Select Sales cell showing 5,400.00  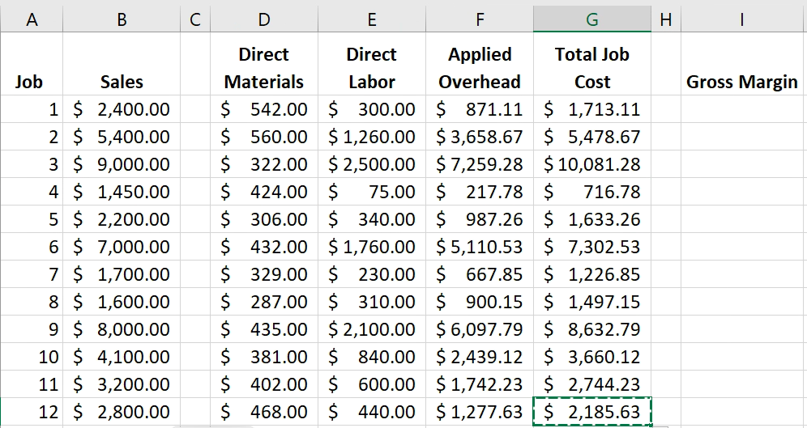(x=122, y=137)
